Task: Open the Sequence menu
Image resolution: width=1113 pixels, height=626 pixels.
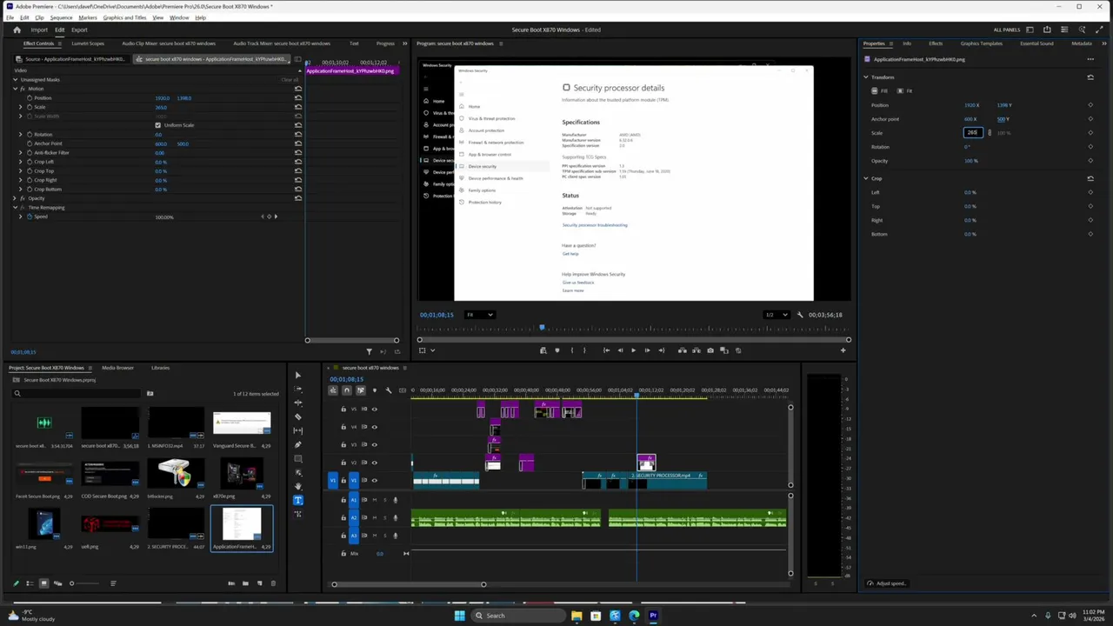Action: [x=61, y=17]
